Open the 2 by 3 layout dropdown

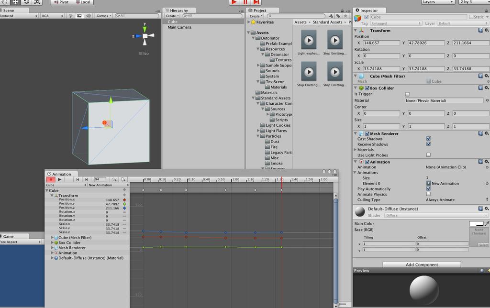[x=474, y=2]
